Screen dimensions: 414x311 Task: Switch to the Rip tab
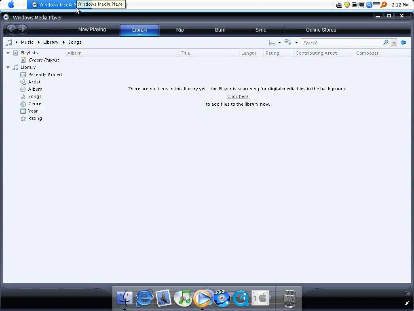(x=180, y=30)
